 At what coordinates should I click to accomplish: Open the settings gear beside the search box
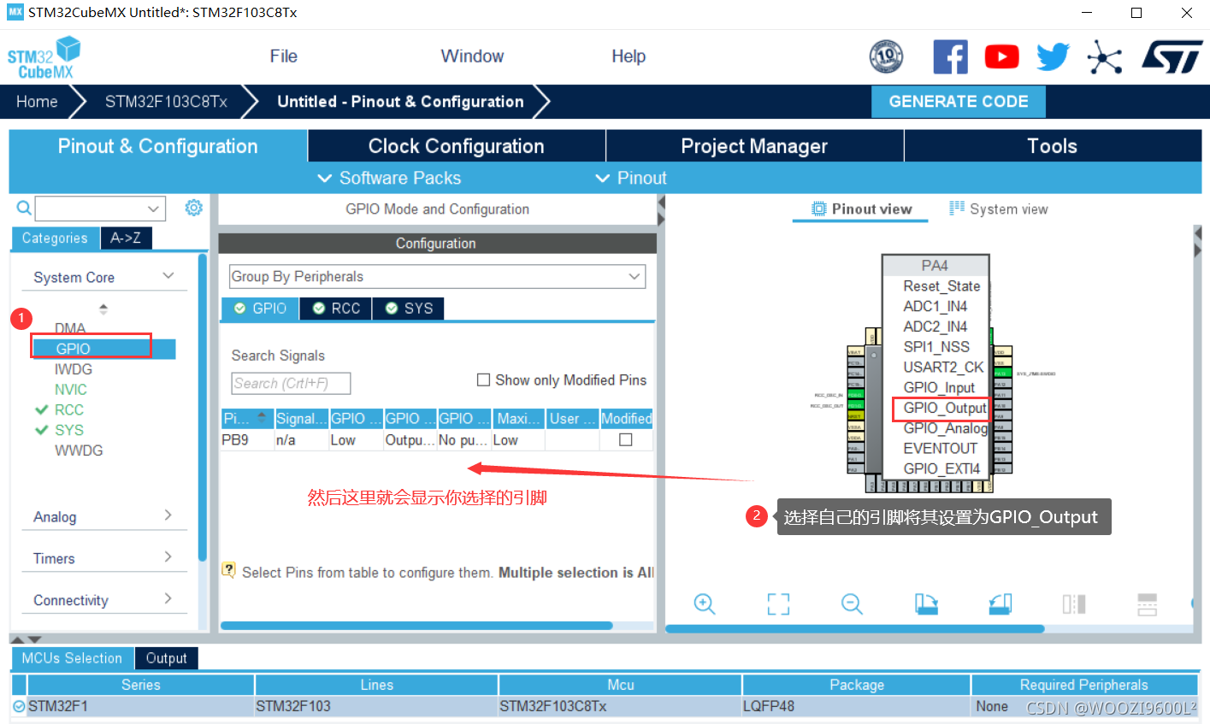(x=194, y=208)
